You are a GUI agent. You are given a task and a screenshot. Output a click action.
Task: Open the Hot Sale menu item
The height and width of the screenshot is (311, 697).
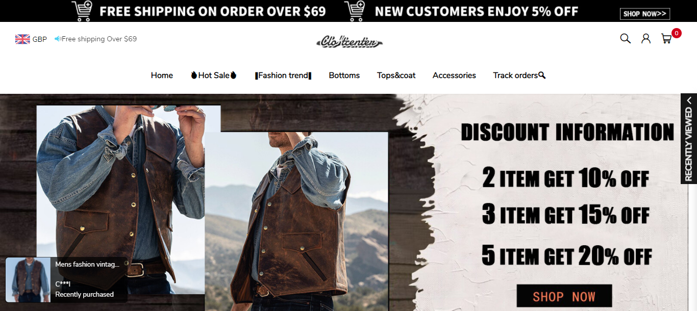pyautogui.click(x=213, y=75)
